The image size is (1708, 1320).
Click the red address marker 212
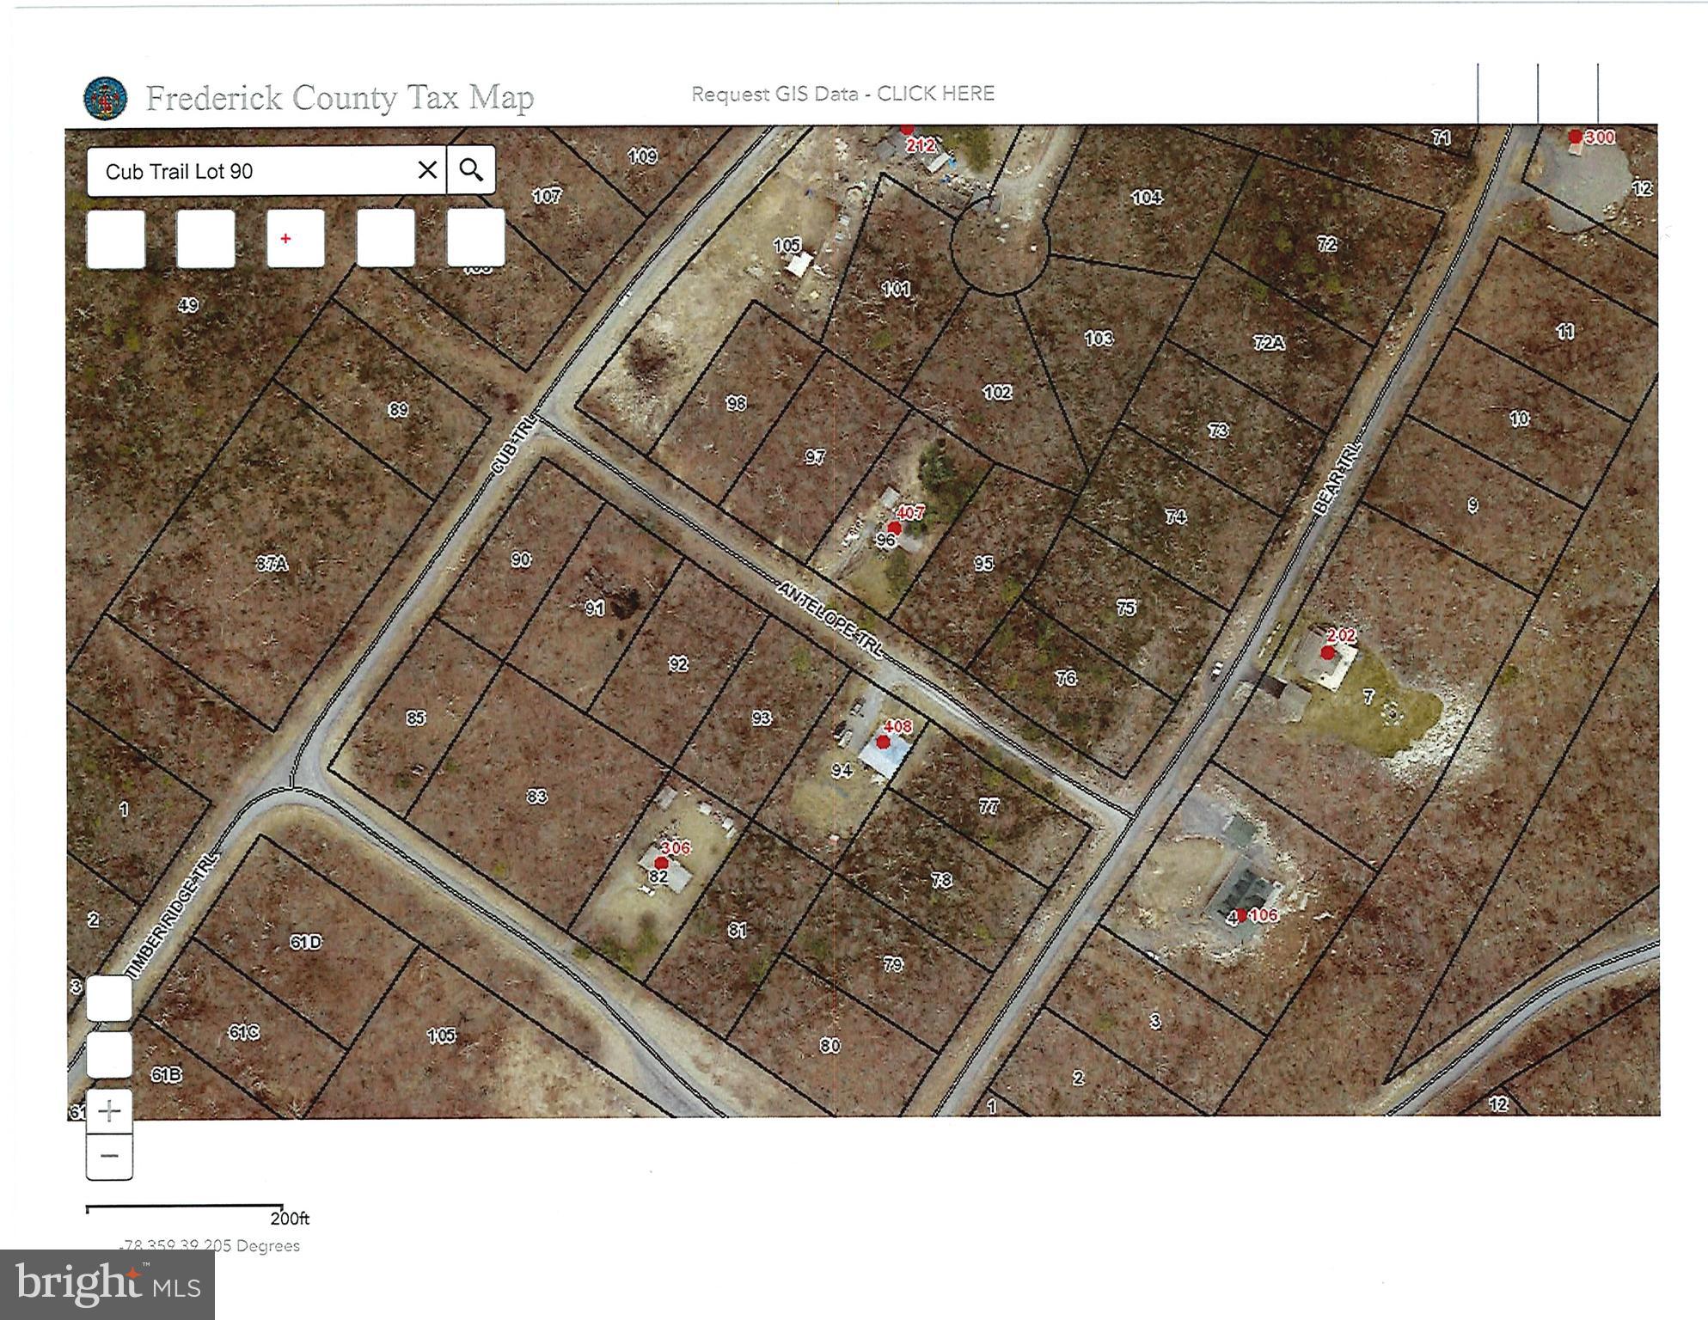[x=907, y=130]
